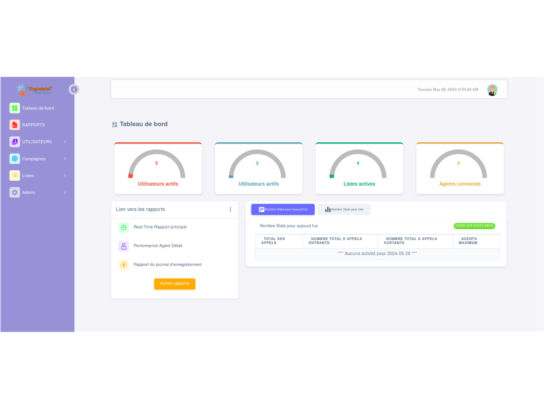
Task: Open the Admin gear icon
Action: coord(14,192)
